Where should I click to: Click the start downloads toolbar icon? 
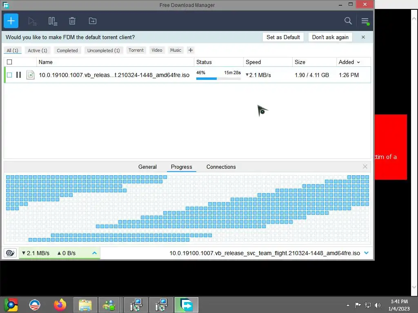point(32,21)
